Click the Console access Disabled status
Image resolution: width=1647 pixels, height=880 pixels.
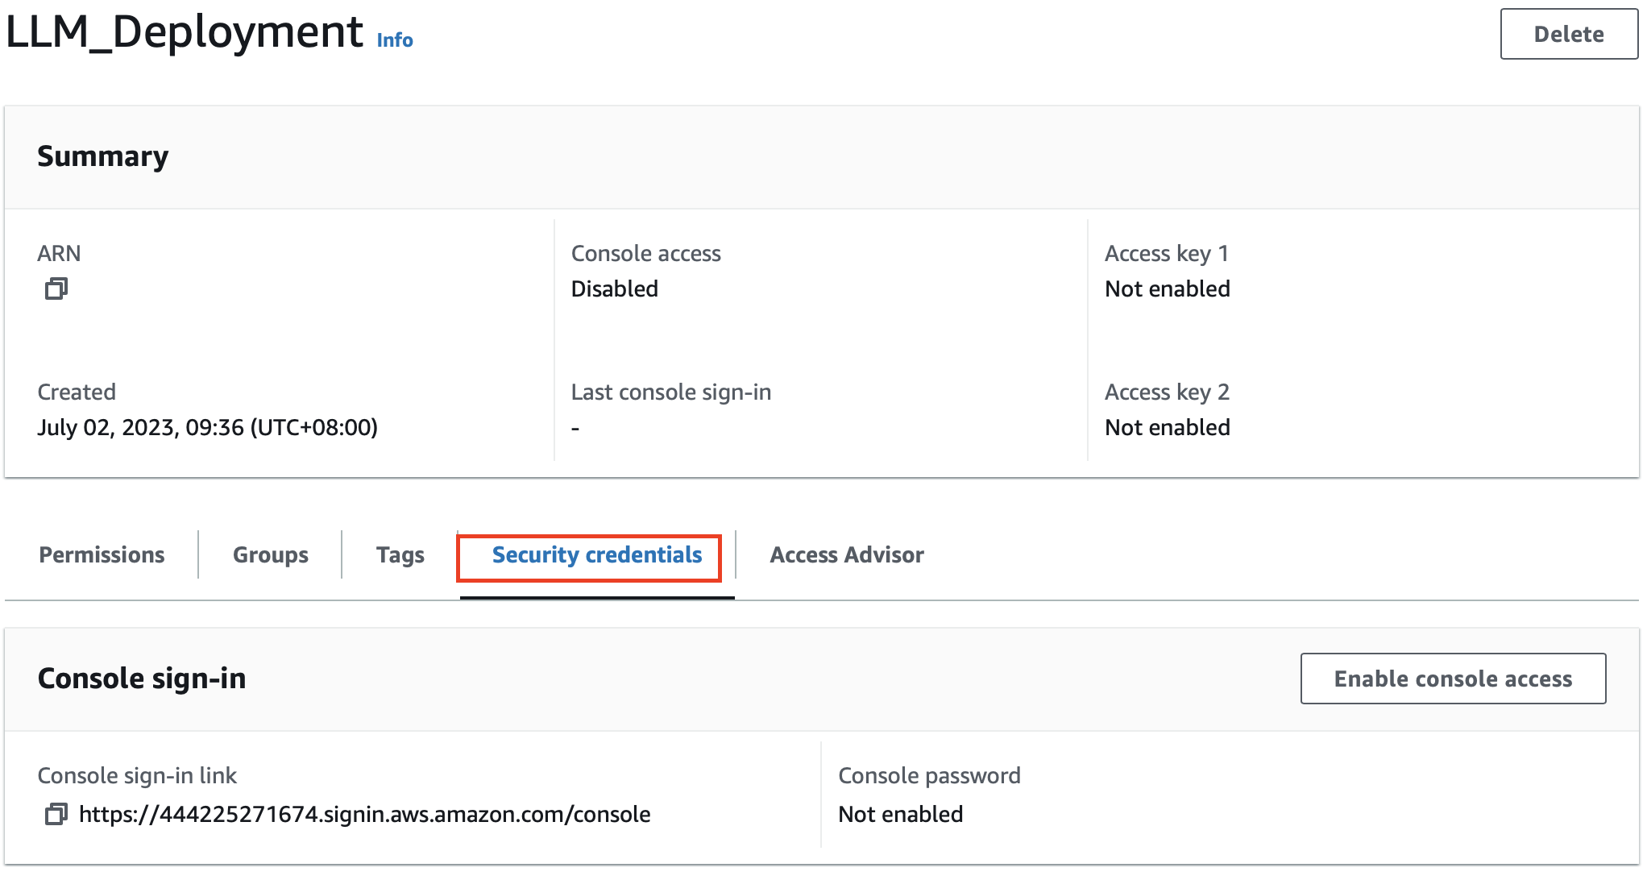tap(614, 288)
